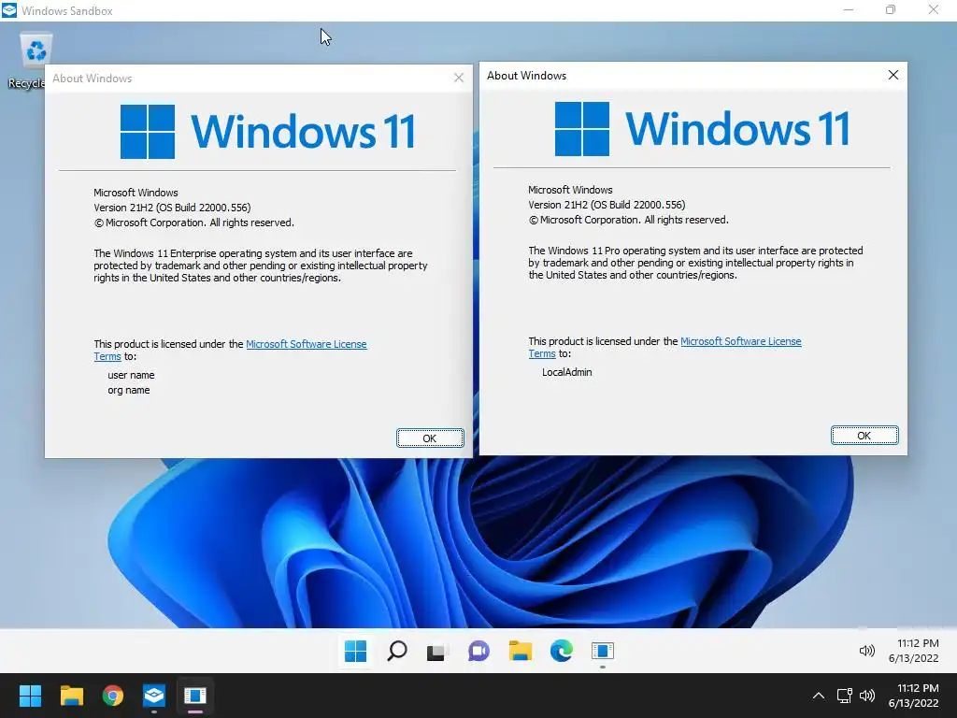The height and width of the screenshot is (718, 957).
Task: Select Windows Sandbox in host taskbar
Action: 154,696
